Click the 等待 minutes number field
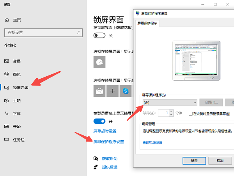Viewport: 234px width, 176px height. click(164, 113)
